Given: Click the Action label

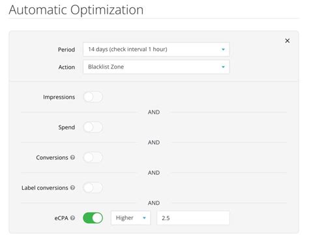Looking at the screenshot, I should [66, 67].
